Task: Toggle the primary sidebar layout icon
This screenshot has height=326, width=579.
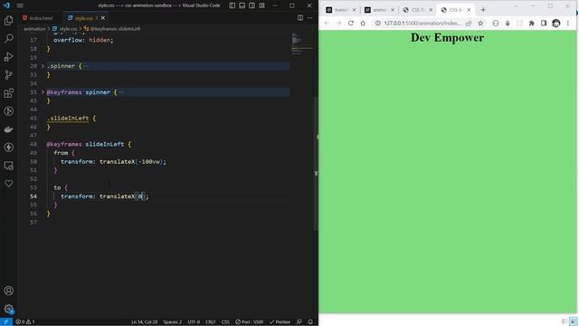Action: pyautogui.click(x=232, y=5)
